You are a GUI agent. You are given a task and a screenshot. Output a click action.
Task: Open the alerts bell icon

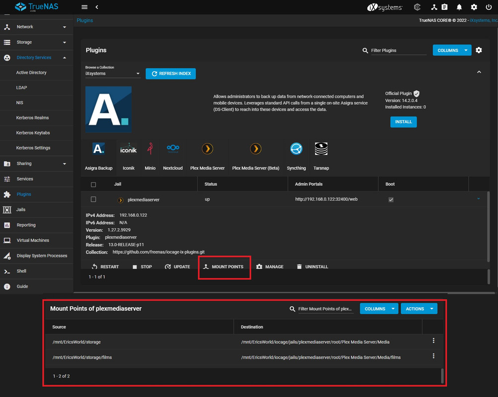click(459, 7)
